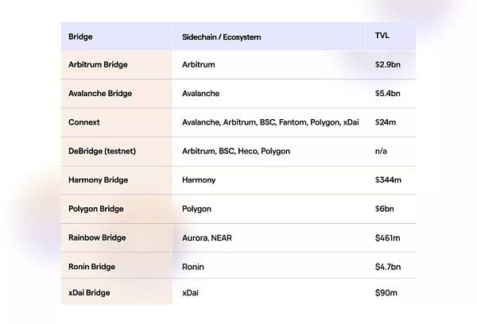
Task: Click the $90m TVL value
Action: coord(386,293)
